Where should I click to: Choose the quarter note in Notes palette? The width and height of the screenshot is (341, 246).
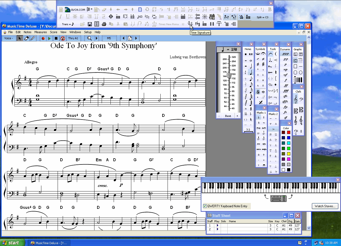(x=251, y=72)
